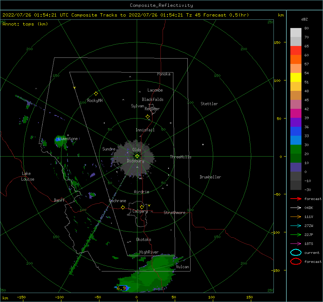Image resolution: width=323 pixels, height=302 pixels.
Task: Click the UTC Composite Tracks timestamp header
Action: click(126, 15)
